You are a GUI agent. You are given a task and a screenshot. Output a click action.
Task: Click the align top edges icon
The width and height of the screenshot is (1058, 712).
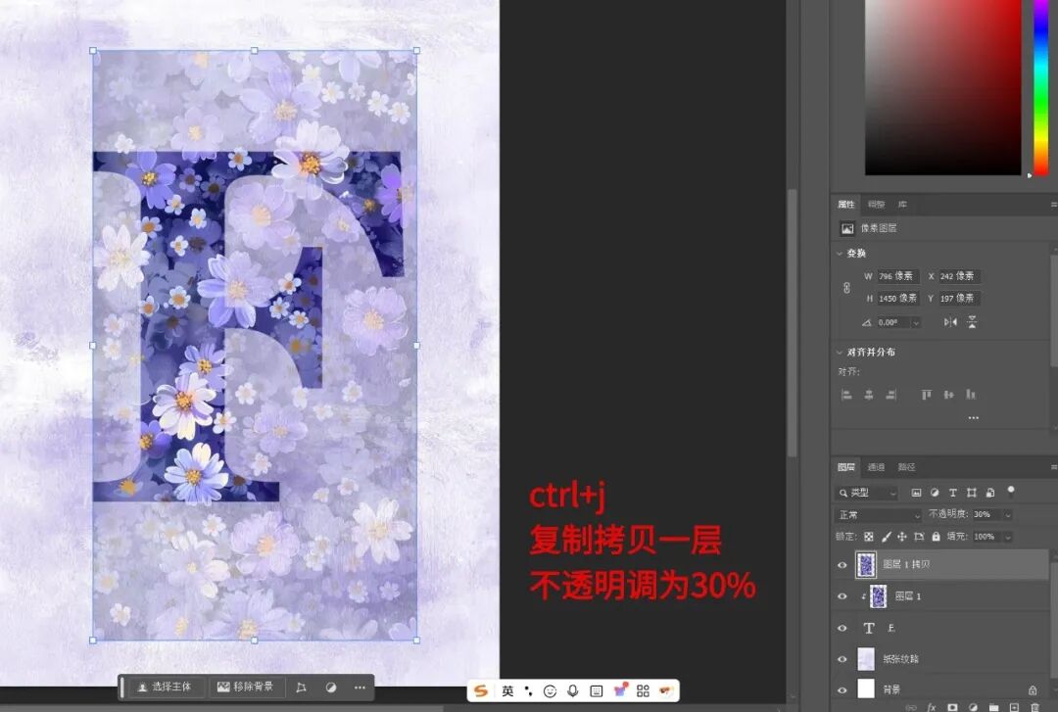pos(926,395)
